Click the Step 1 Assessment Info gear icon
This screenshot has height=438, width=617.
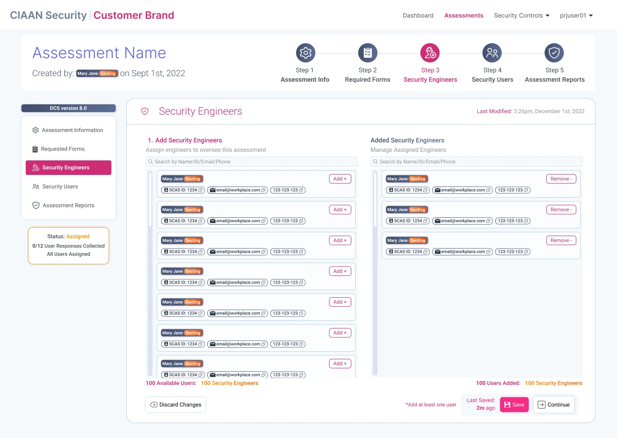coord(306,53)
